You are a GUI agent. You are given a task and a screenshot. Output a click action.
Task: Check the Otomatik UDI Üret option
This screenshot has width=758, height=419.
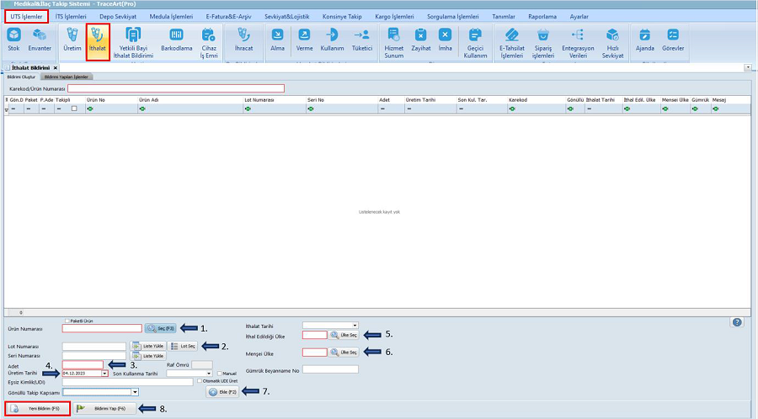coord(199,381)
